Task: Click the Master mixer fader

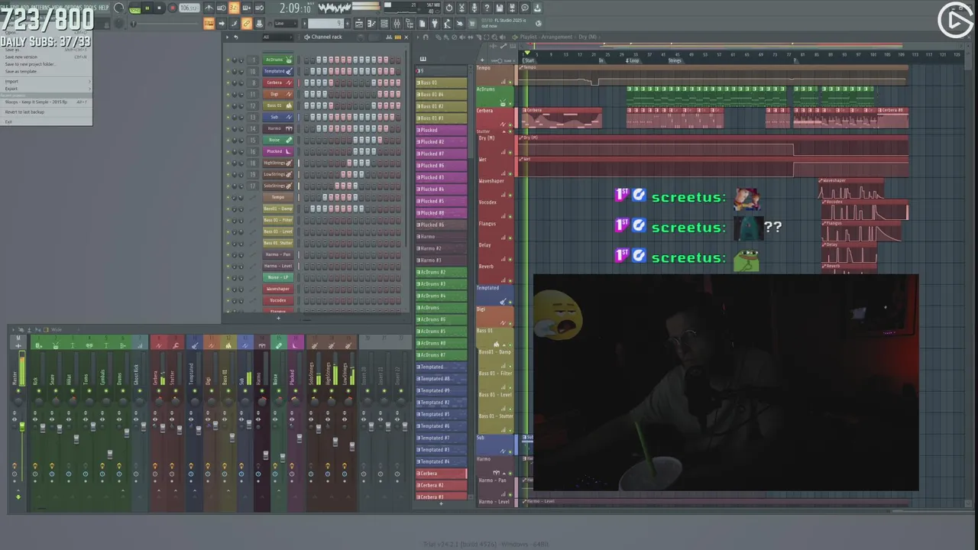Action: coord(22,425)
